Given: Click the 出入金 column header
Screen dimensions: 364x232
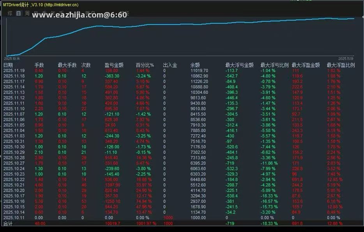Looking at the screenshot, I should coord(170,65).
